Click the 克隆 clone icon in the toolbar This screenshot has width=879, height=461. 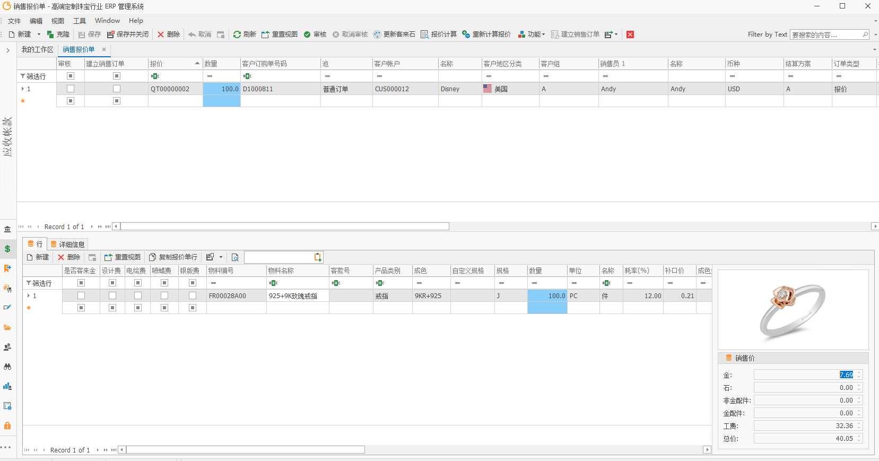click(51, 34)
